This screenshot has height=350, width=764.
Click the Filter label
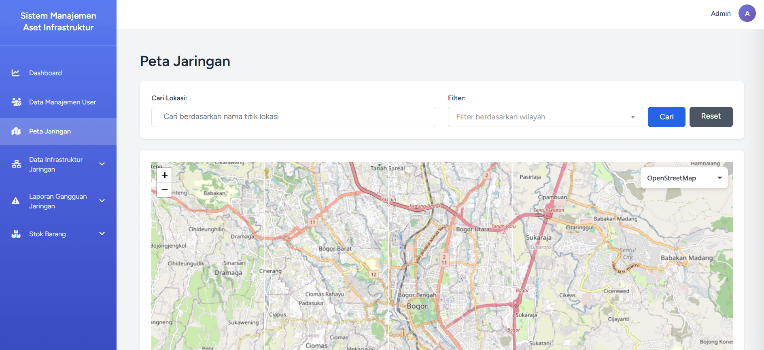(457, 98)
